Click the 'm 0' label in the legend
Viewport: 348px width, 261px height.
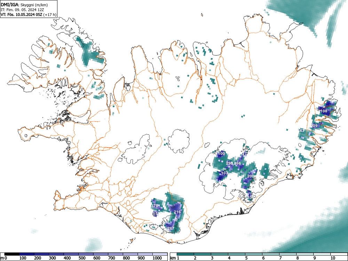[4, 258]
